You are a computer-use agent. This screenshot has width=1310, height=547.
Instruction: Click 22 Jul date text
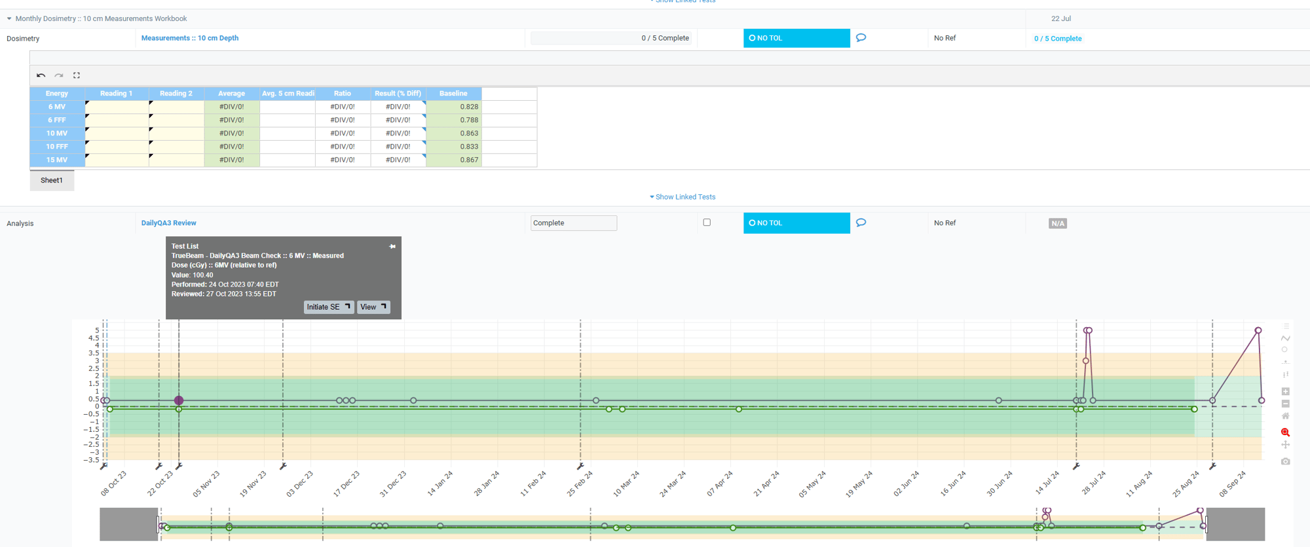pos(1061,19)
